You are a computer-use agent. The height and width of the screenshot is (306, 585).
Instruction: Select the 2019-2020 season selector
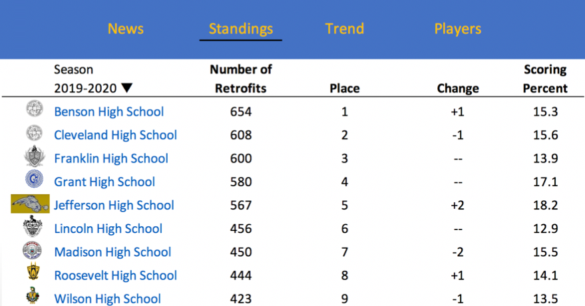(x=93, y=88)
